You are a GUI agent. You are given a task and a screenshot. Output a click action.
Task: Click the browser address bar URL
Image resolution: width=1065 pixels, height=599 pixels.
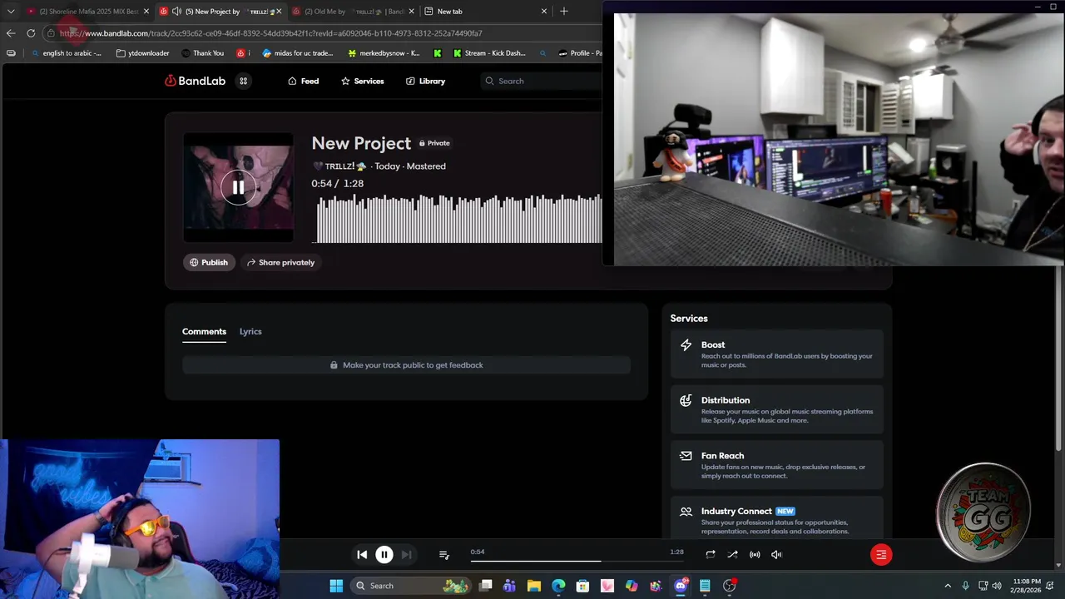point(271,33)
